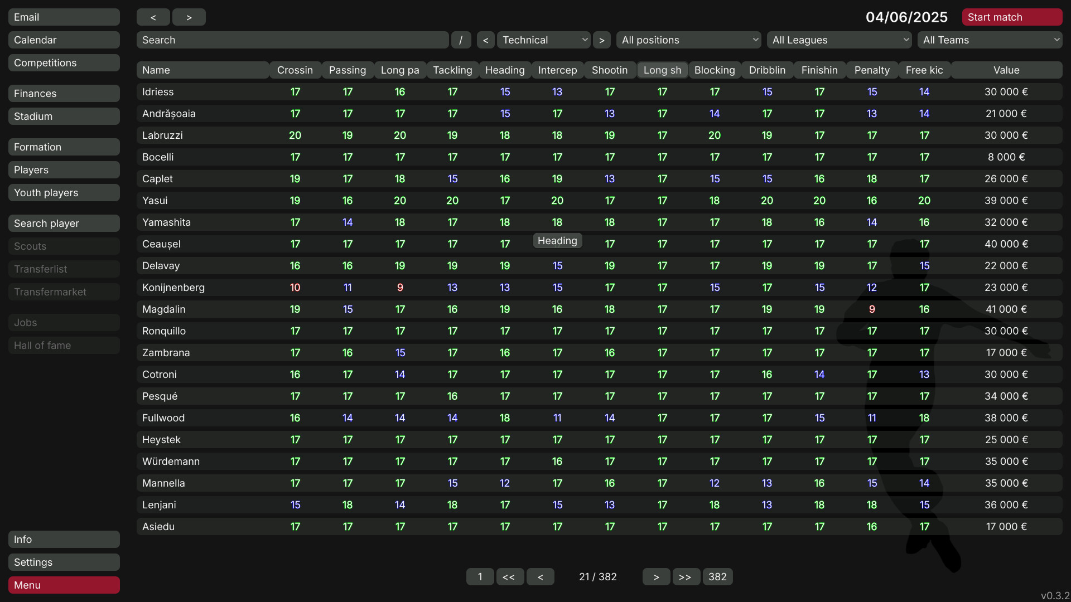Open Youth players in sidebar
This screenshot has width=1071, height=602.
click(x=64, y=193)
